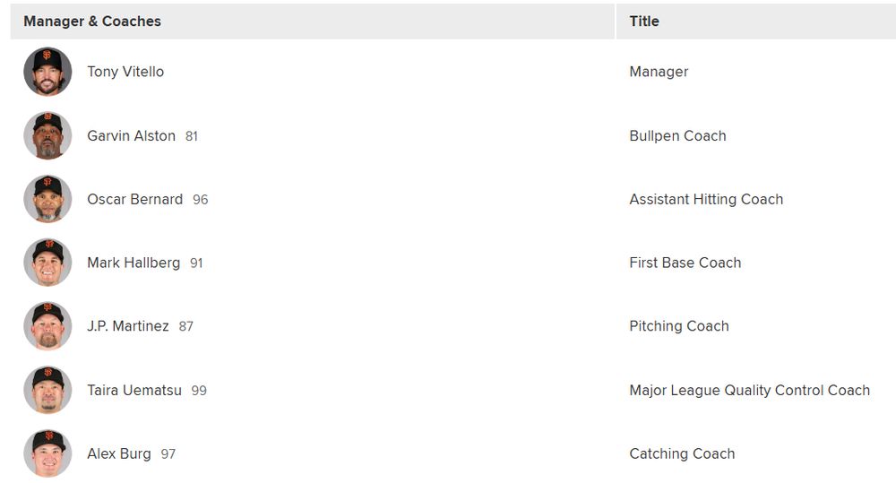Image resolution: width=896 pixels, height=483 pixels.
Task: Click the Taira Uematsu name link
Action: tap(134, 390)
